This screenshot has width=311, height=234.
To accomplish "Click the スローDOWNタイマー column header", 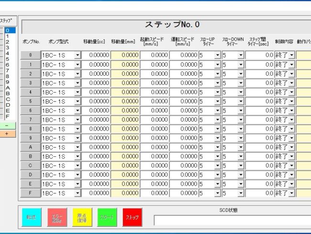I will (233, 41).
